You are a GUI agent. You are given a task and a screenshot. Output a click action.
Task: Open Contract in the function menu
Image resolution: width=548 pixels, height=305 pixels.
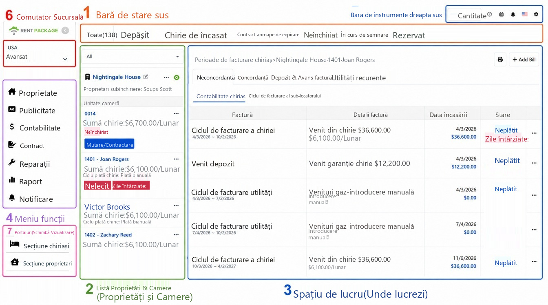click(x=26, y=146)
